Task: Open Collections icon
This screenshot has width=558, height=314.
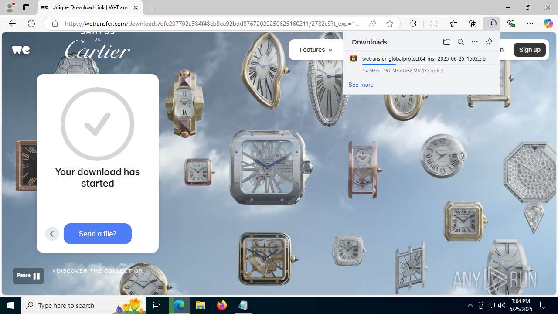Action: [473, 24]
